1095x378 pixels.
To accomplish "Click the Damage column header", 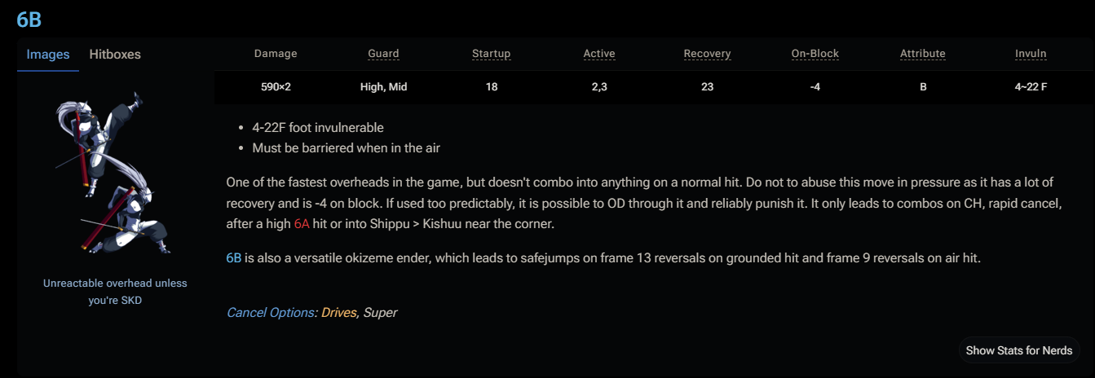I will pyautogui.click(x=276, y=54).
